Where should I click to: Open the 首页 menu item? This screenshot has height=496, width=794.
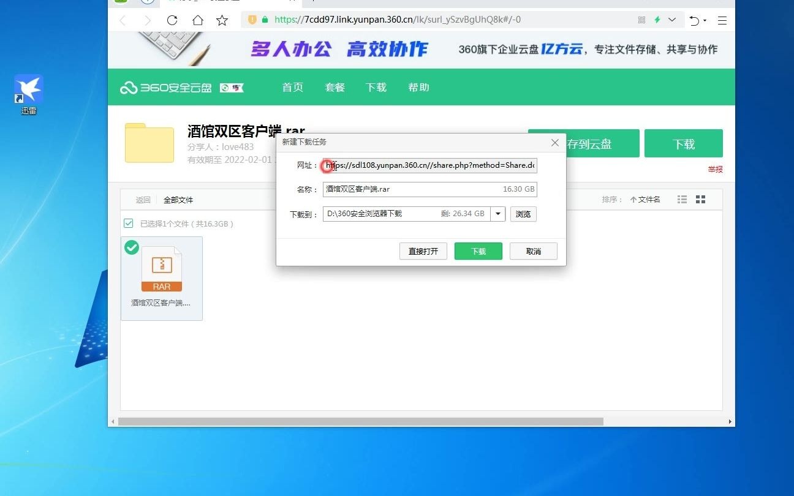click(x=293, y=88)
